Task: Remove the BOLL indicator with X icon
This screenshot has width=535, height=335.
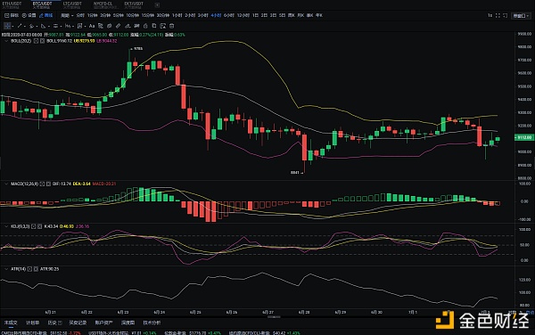Action: 42,41
